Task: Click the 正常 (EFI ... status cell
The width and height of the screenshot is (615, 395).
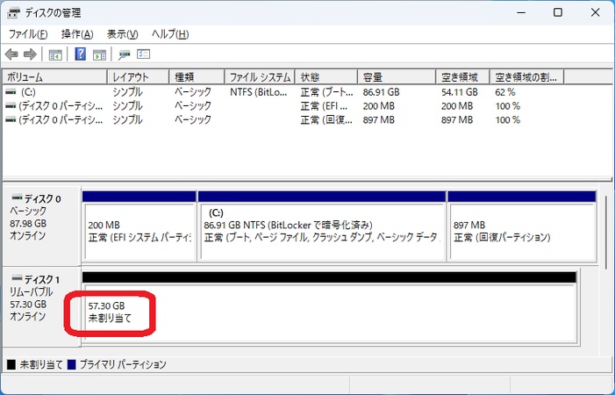Action: (x=324, y=106)
